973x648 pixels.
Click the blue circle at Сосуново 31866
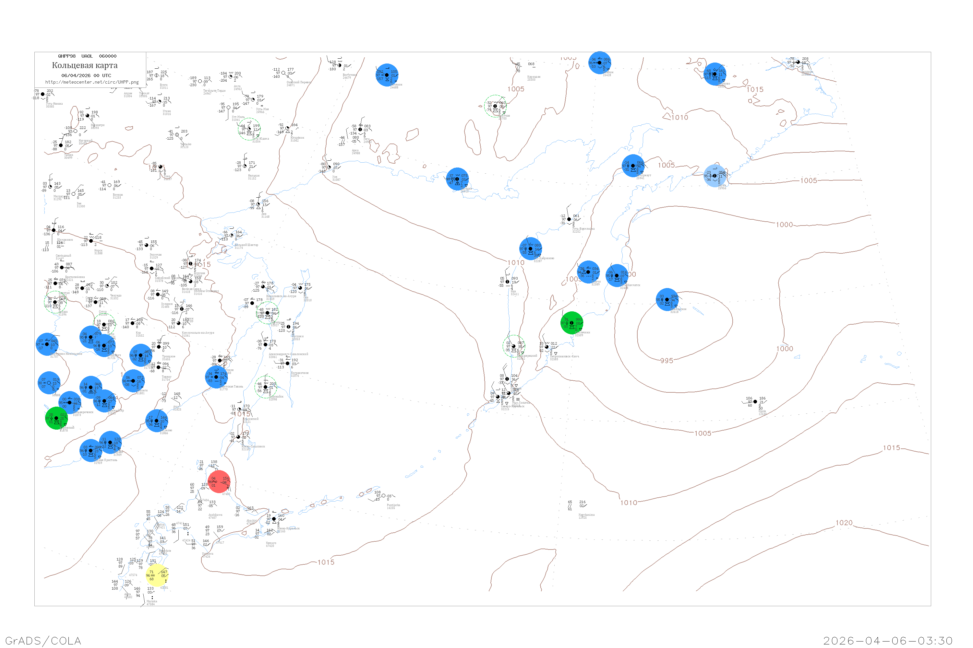(x=157, y=421)
